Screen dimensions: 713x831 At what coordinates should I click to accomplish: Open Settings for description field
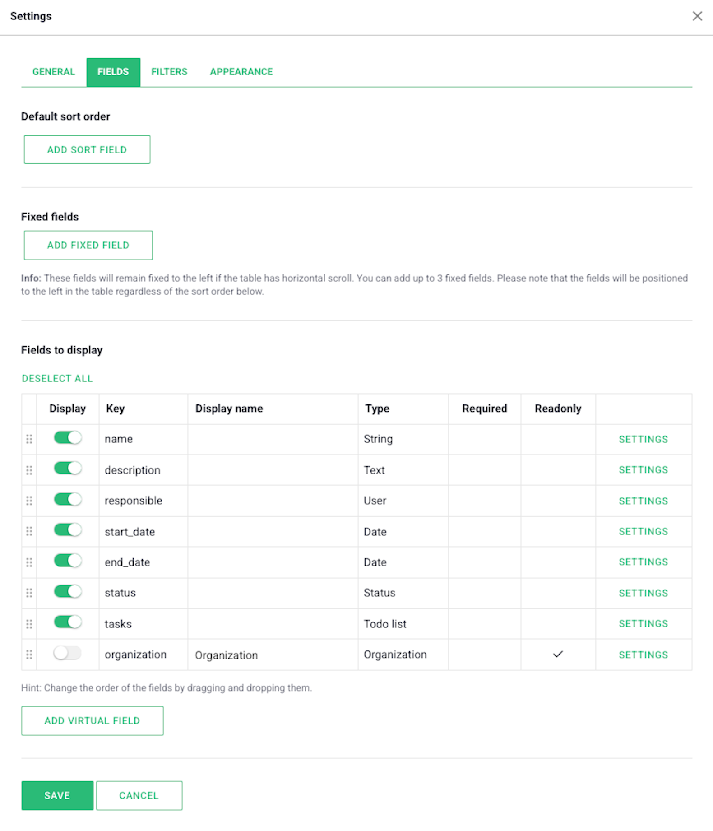[x=643, y=470]
